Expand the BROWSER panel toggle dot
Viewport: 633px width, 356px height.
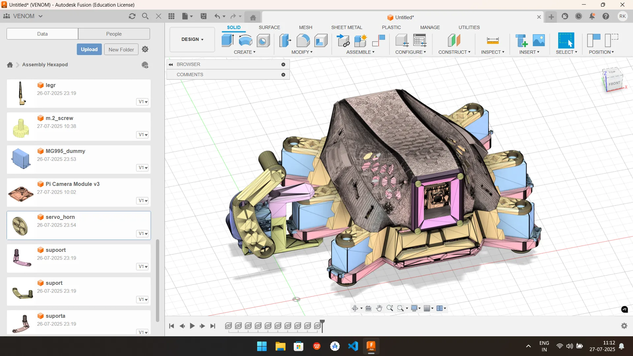click(x=283, y=64)
